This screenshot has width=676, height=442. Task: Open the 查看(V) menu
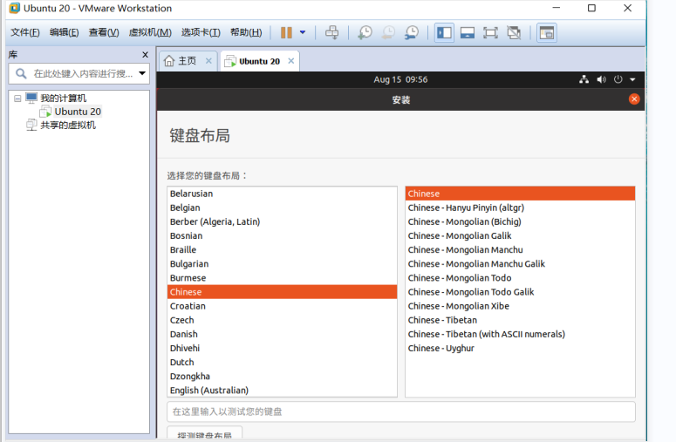[104, 32]
